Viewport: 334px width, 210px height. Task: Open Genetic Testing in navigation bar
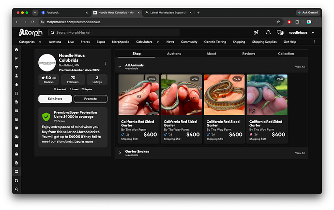215,42
